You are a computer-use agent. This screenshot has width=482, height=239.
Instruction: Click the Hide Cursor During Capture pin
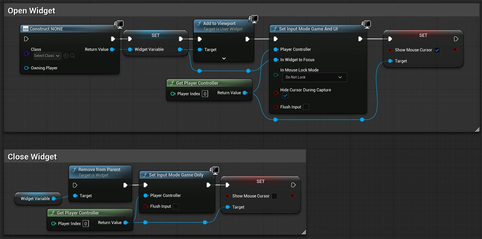276,93
